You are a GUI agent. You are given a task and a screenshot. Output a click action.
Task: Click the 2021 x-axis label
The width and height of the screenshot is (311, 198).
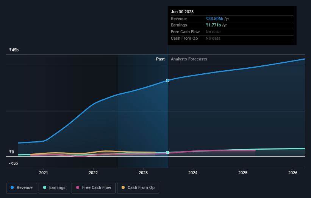click(44, 173)
